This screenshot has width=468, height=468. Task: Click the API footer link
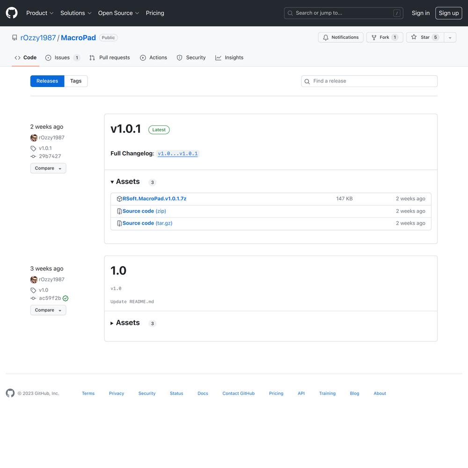coord(301,394)
